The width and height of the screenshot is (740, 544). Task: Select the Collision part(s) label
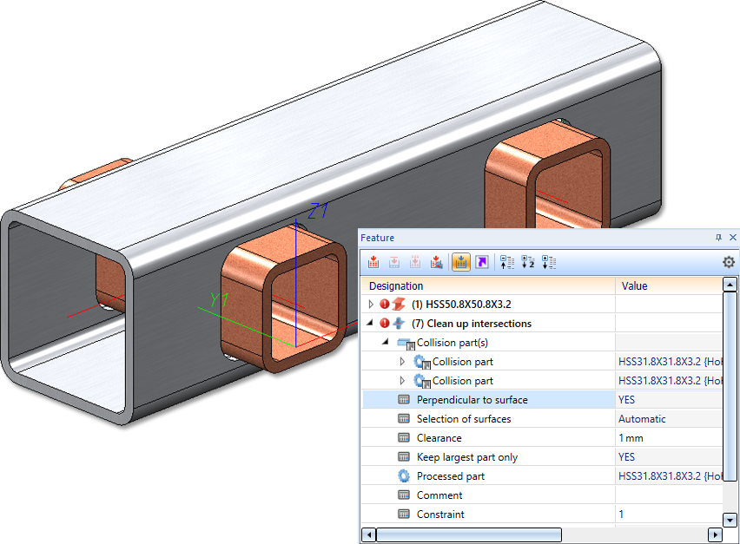point(453,343)
